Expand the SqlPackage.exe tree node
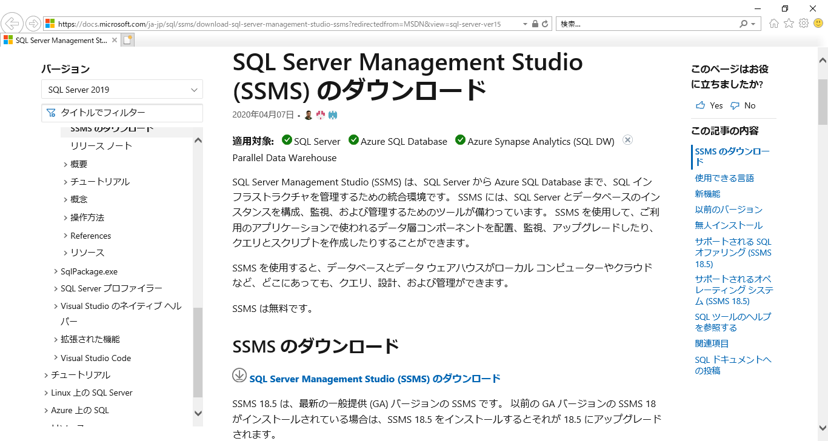The height and width of the screenshot is (441, 828). point(56,271)
